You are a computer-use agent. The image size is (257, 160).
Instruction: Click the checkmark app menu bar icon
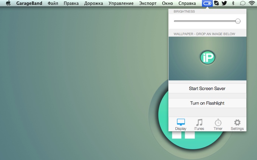(216, 3)
